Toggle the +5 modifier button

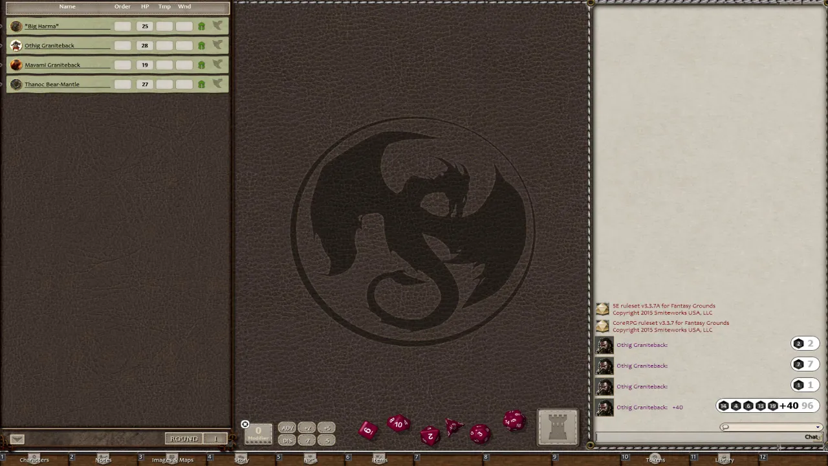pos(327,428)
